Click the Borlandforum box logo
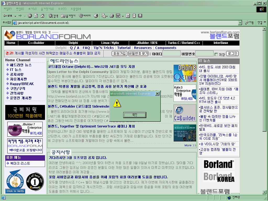Image resolution: width=268 pixels, height=201 pixels. click(10, 35)
